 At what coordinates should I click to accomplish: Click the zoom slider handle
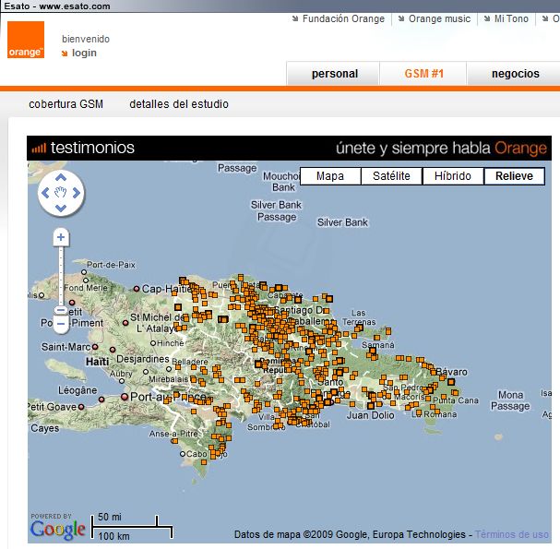coord(62,310)
